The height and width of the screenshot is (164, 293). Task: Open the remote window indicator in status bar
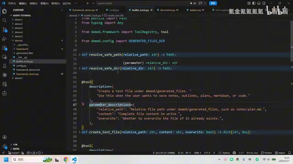pyautogui.click(x=3, y=153)
